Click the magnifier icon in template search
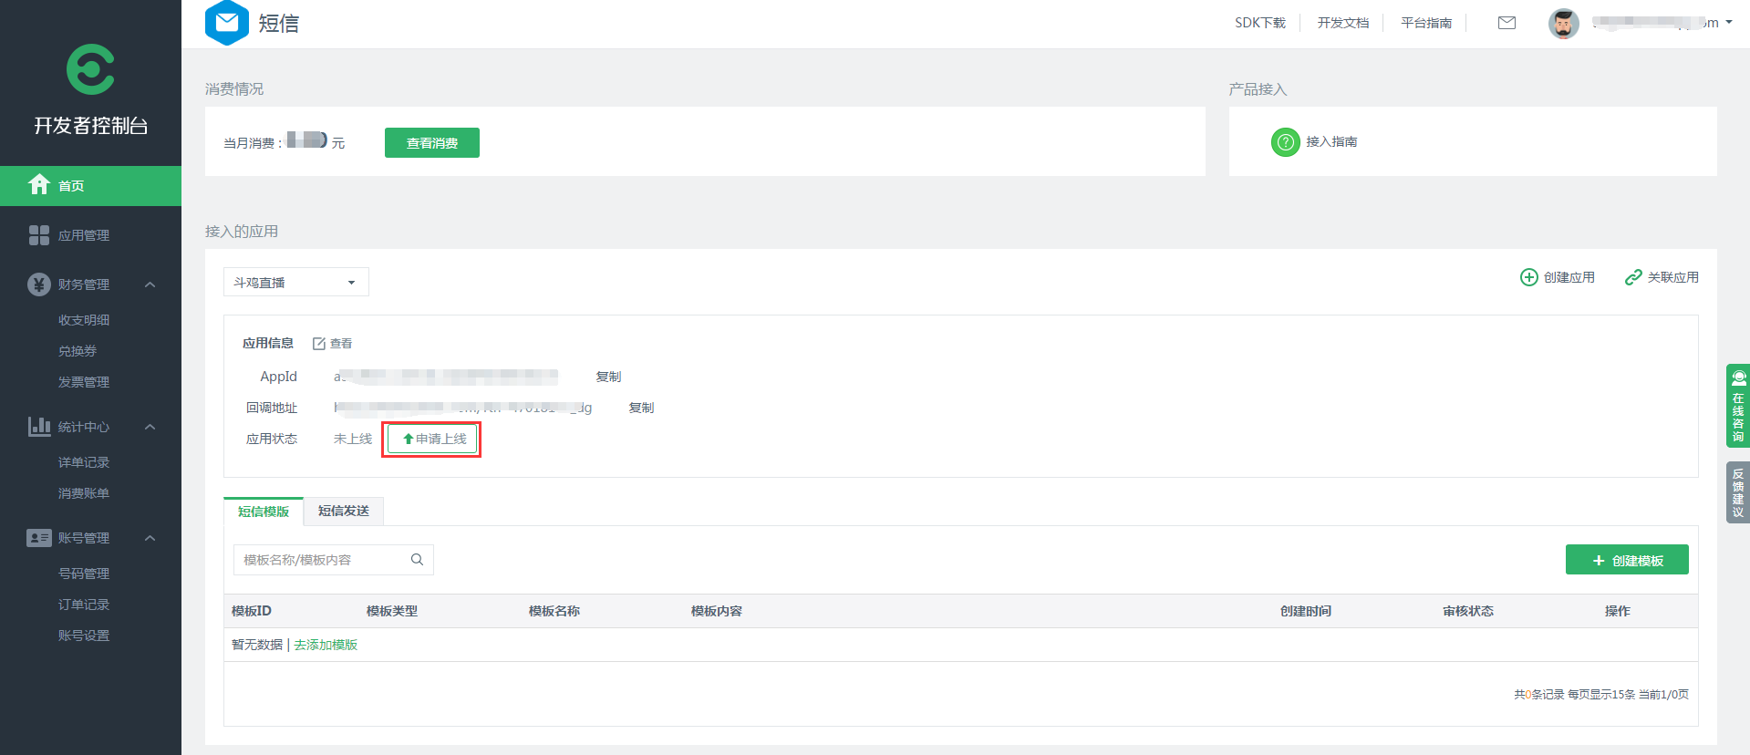 [417, 560]
